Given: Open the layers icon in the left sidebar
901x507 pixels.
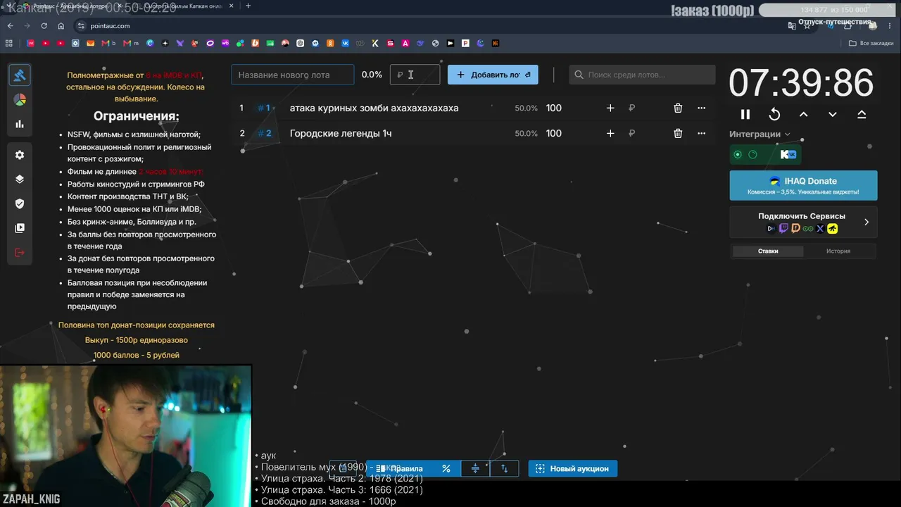Looking at the screenshot, I should pyautogui.click(x=20, y=179).
